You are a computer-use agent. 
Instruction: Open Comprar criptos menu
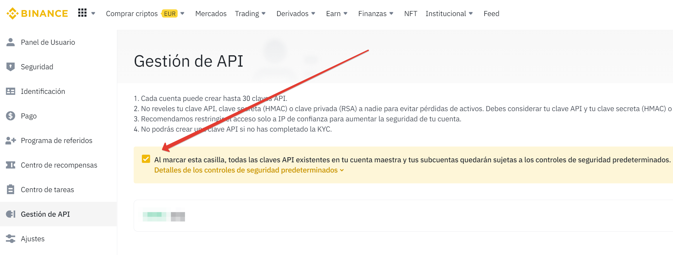pyautogui.click(x=132, y=13)
